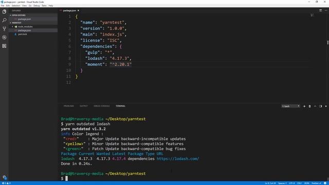
Task: Open the 1: bash terminal selector dropdown
Action: click(290, 106)
